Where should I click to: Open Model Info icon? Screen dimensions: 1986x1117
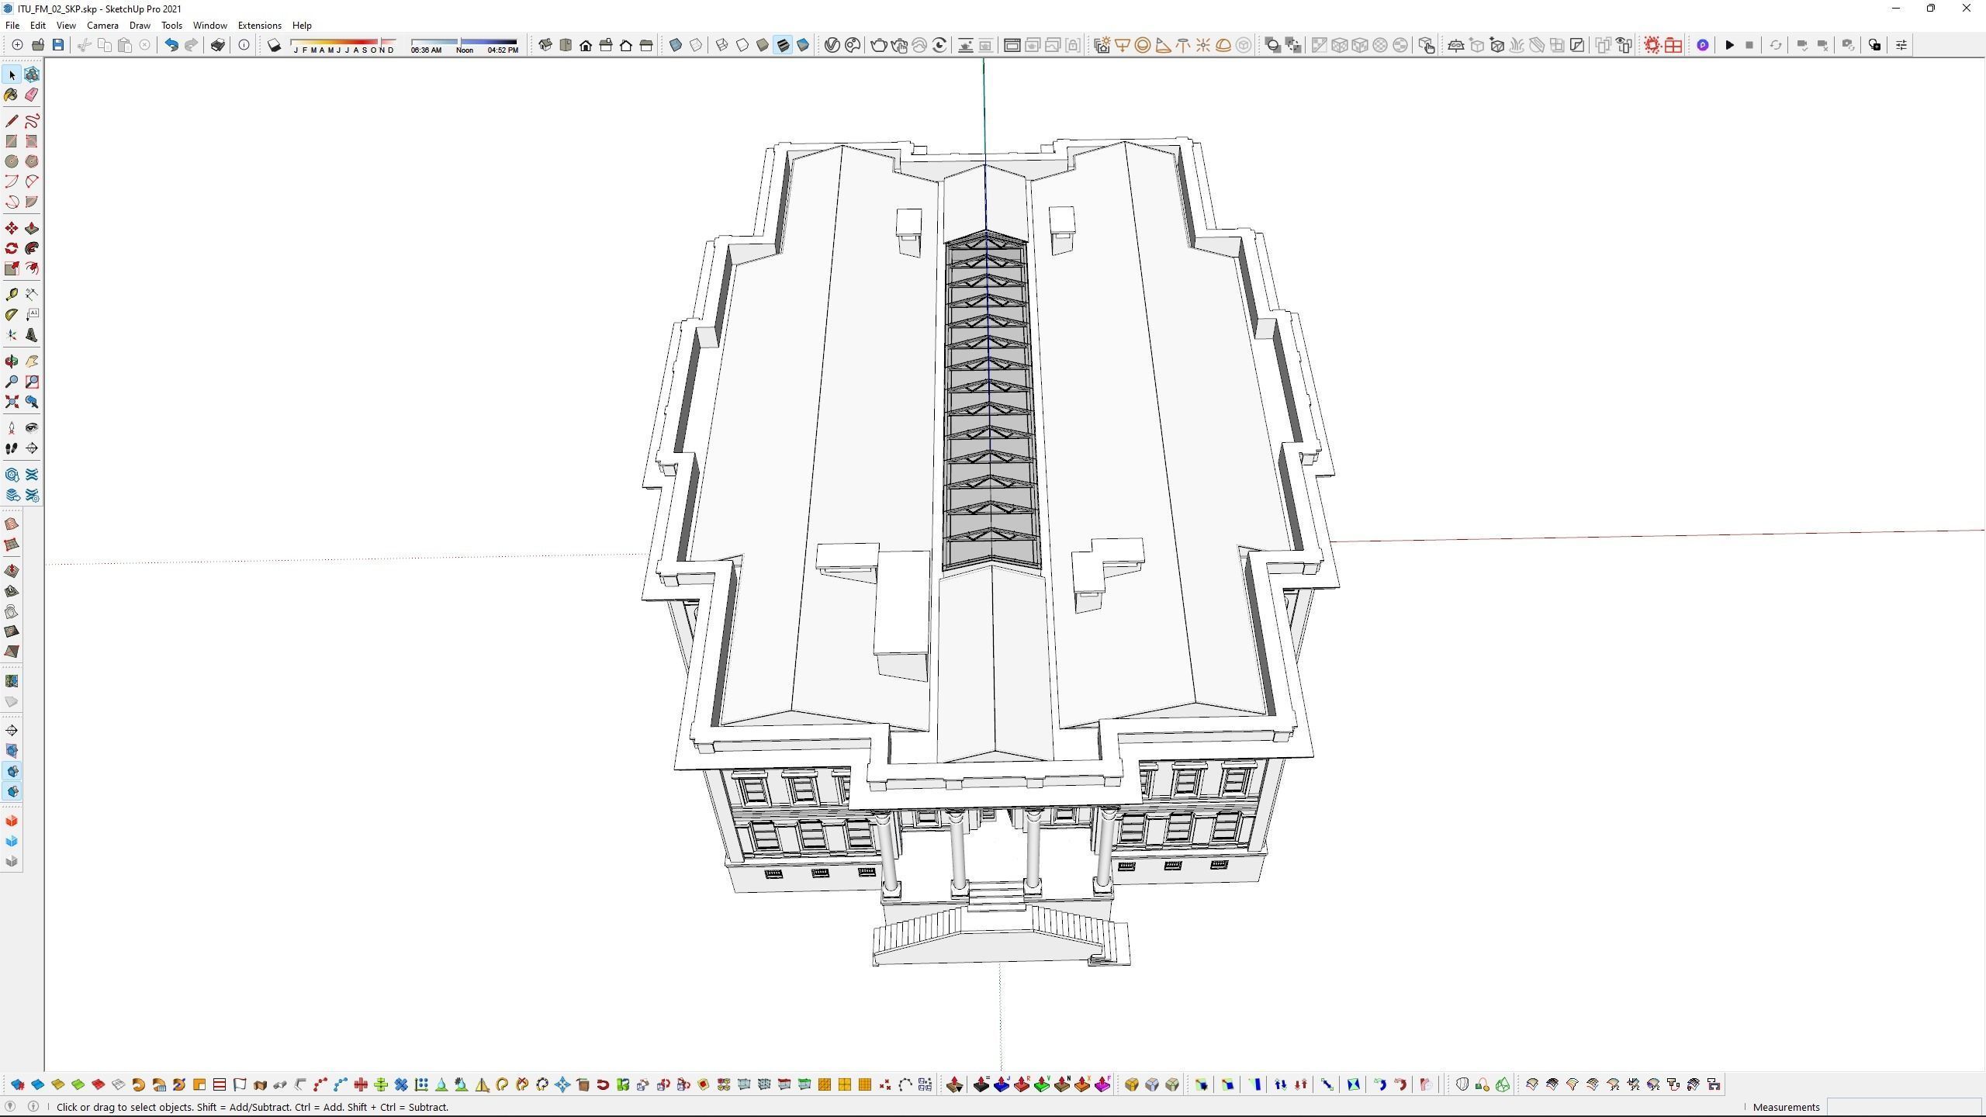(244, 45)
